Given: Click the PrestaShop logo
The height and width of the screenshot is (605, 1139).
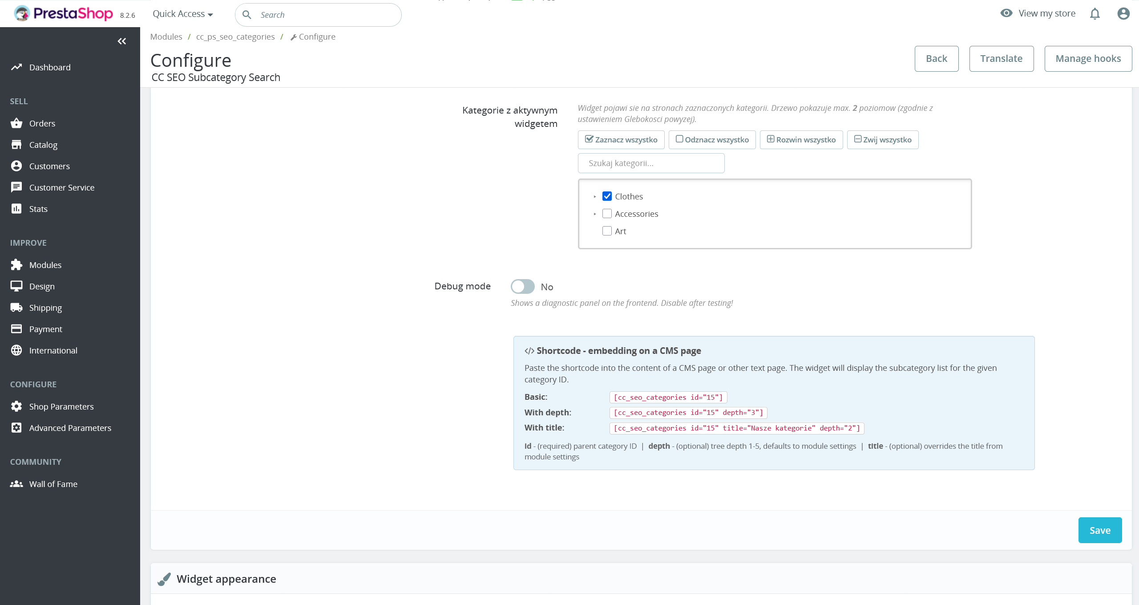Looking at the screenshot, I should pyautogui.click(x=63, y=13).
